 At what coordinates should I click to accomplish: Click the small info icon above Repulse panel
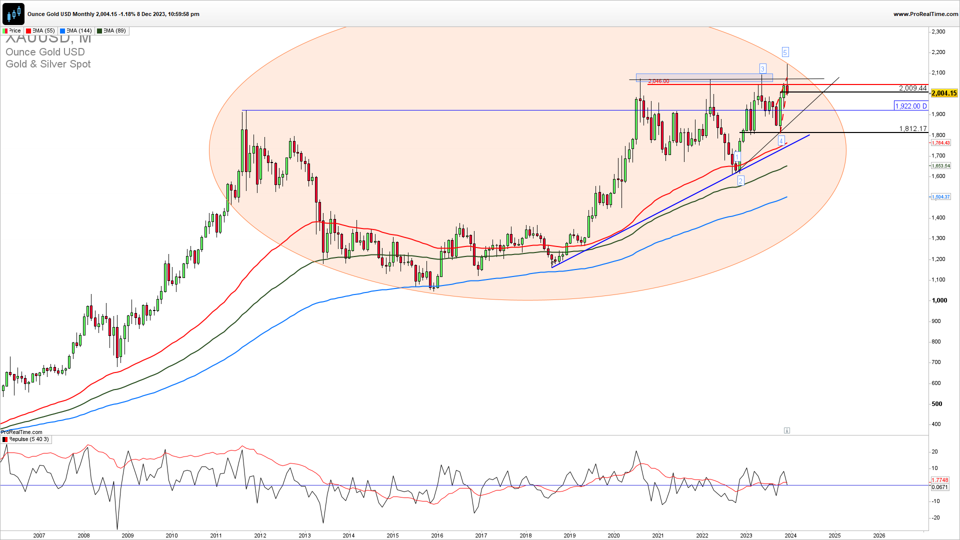pos(787,430)
